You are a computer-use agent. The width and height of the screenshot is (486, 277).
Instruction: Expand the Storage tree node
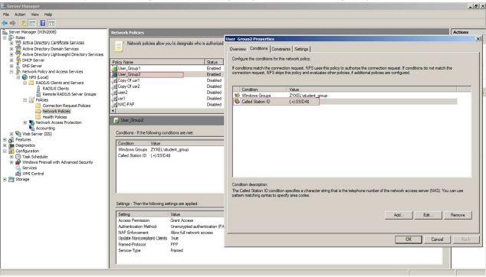point(5,179)
